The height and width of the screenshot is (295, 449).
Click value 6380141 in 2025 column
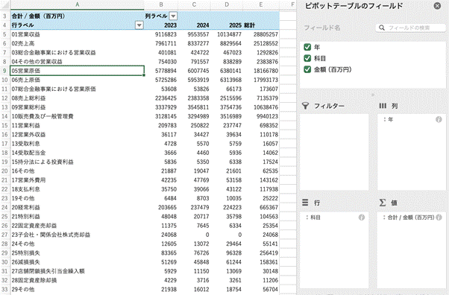227,71
